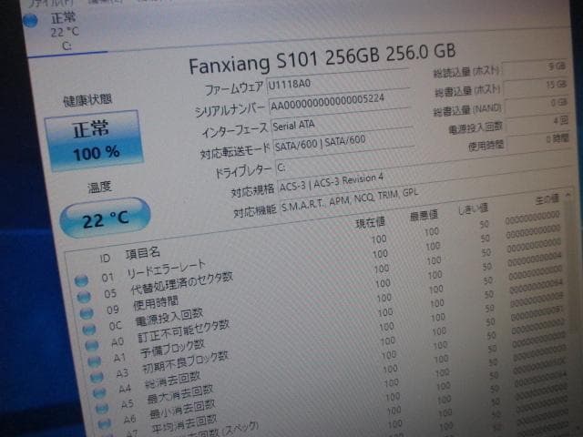Click the ドライブレター label
583x437 pixels.
point(243,171)
